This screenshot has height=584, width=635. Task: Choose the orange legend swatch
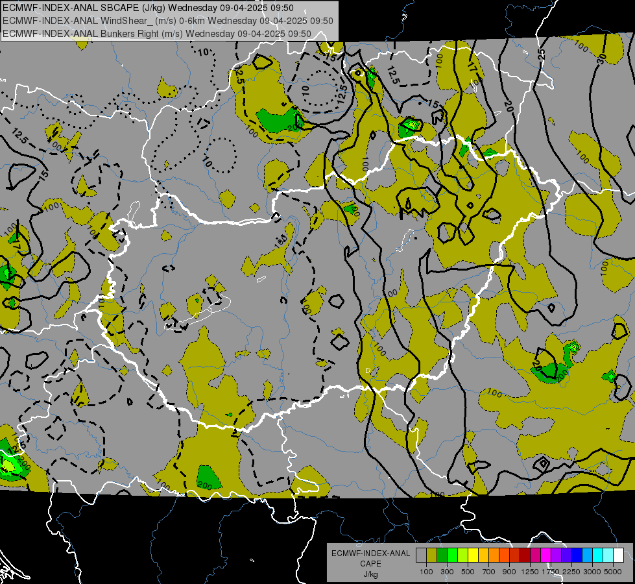pos(494,555)
